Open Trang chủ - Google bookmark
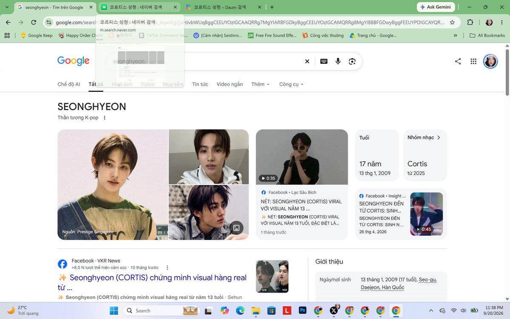This screenshot has width=510, height=319. (x=373, y=35)
